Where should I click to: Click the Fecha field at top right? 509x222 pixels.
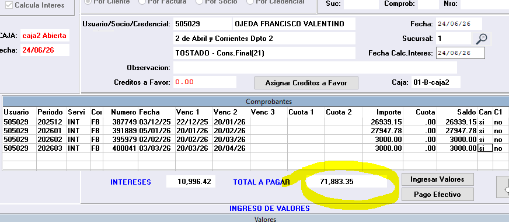click(459, 24)
